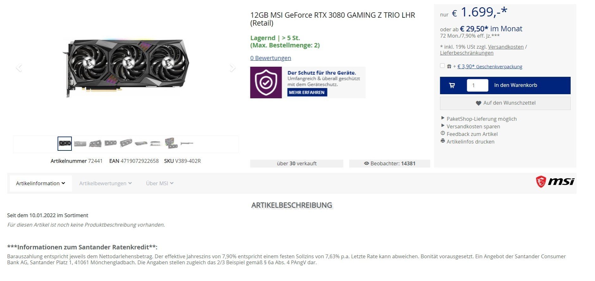Show the next product image arrow
The height and width of the screenshot is (281, 595).
[x=232, y=68]
